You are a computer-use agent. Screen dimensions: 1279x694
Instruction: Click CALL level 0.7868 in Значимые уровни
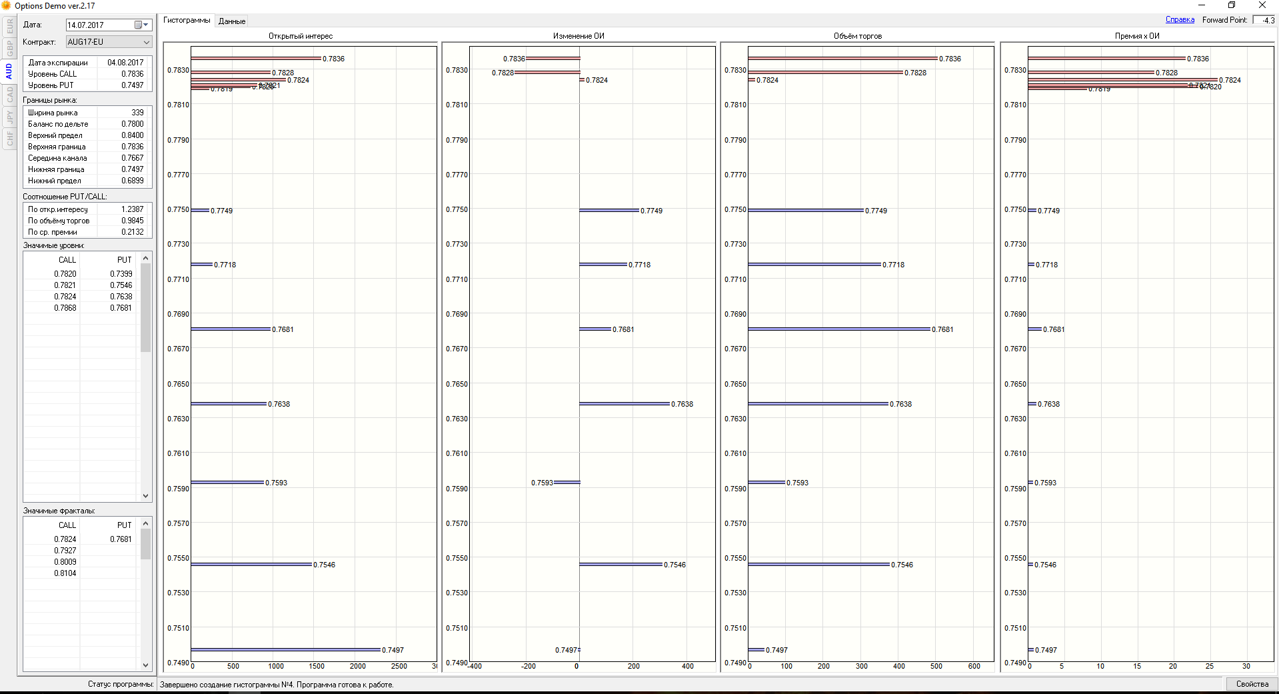[65, 308]
